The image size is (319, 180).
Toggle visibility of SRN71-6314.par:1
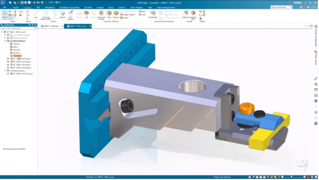click(8, 62)
